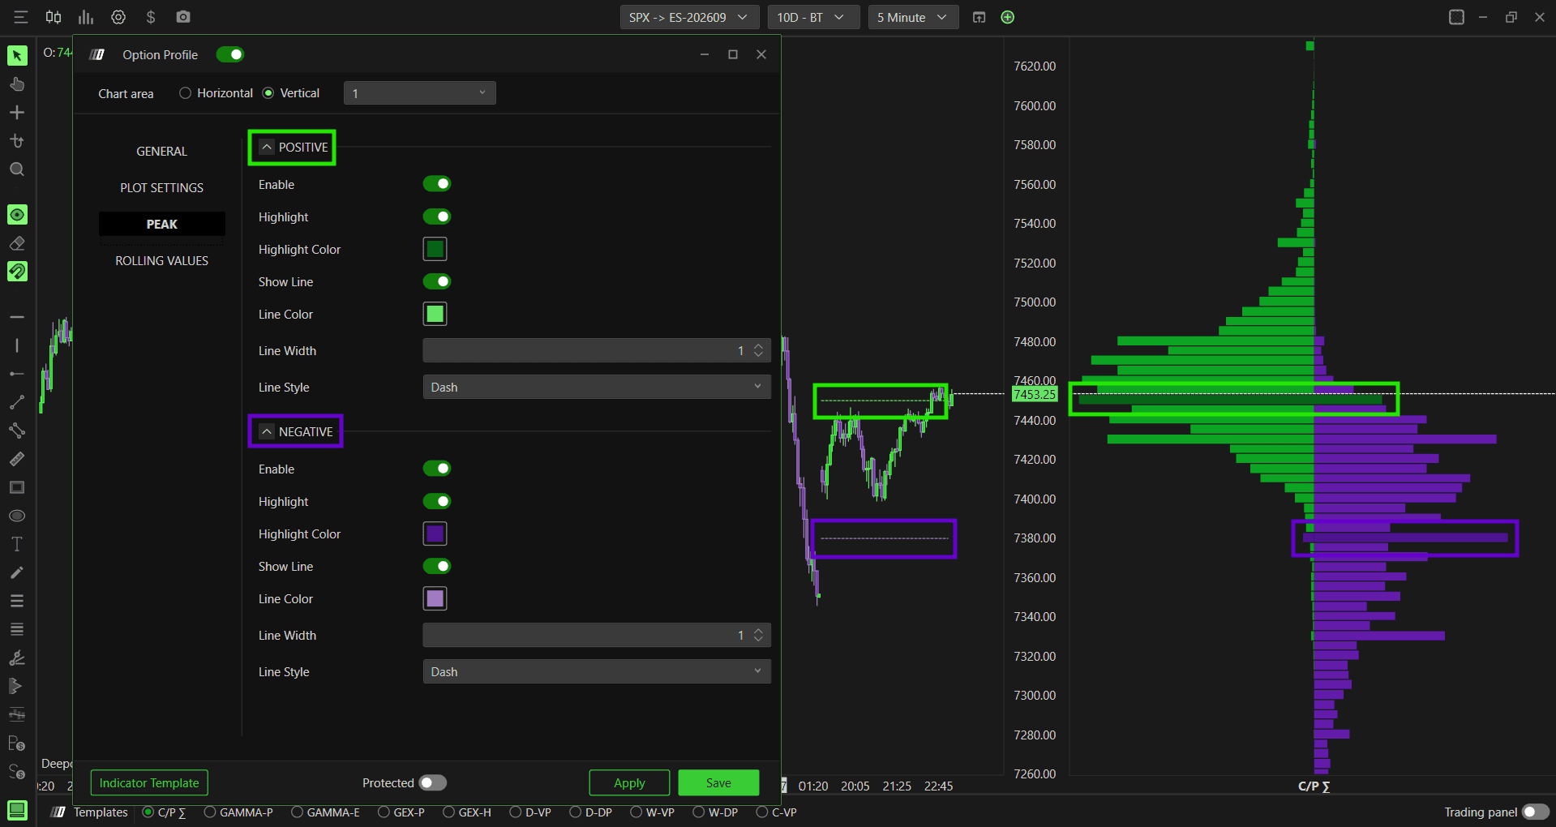Collapse the NEGATIVE section
The image size is (1556, 827).
click(x=267, y=431)
